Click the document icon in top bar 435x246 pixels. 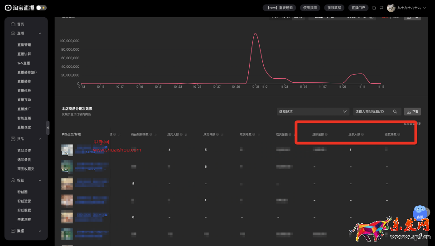click(374, 8)
